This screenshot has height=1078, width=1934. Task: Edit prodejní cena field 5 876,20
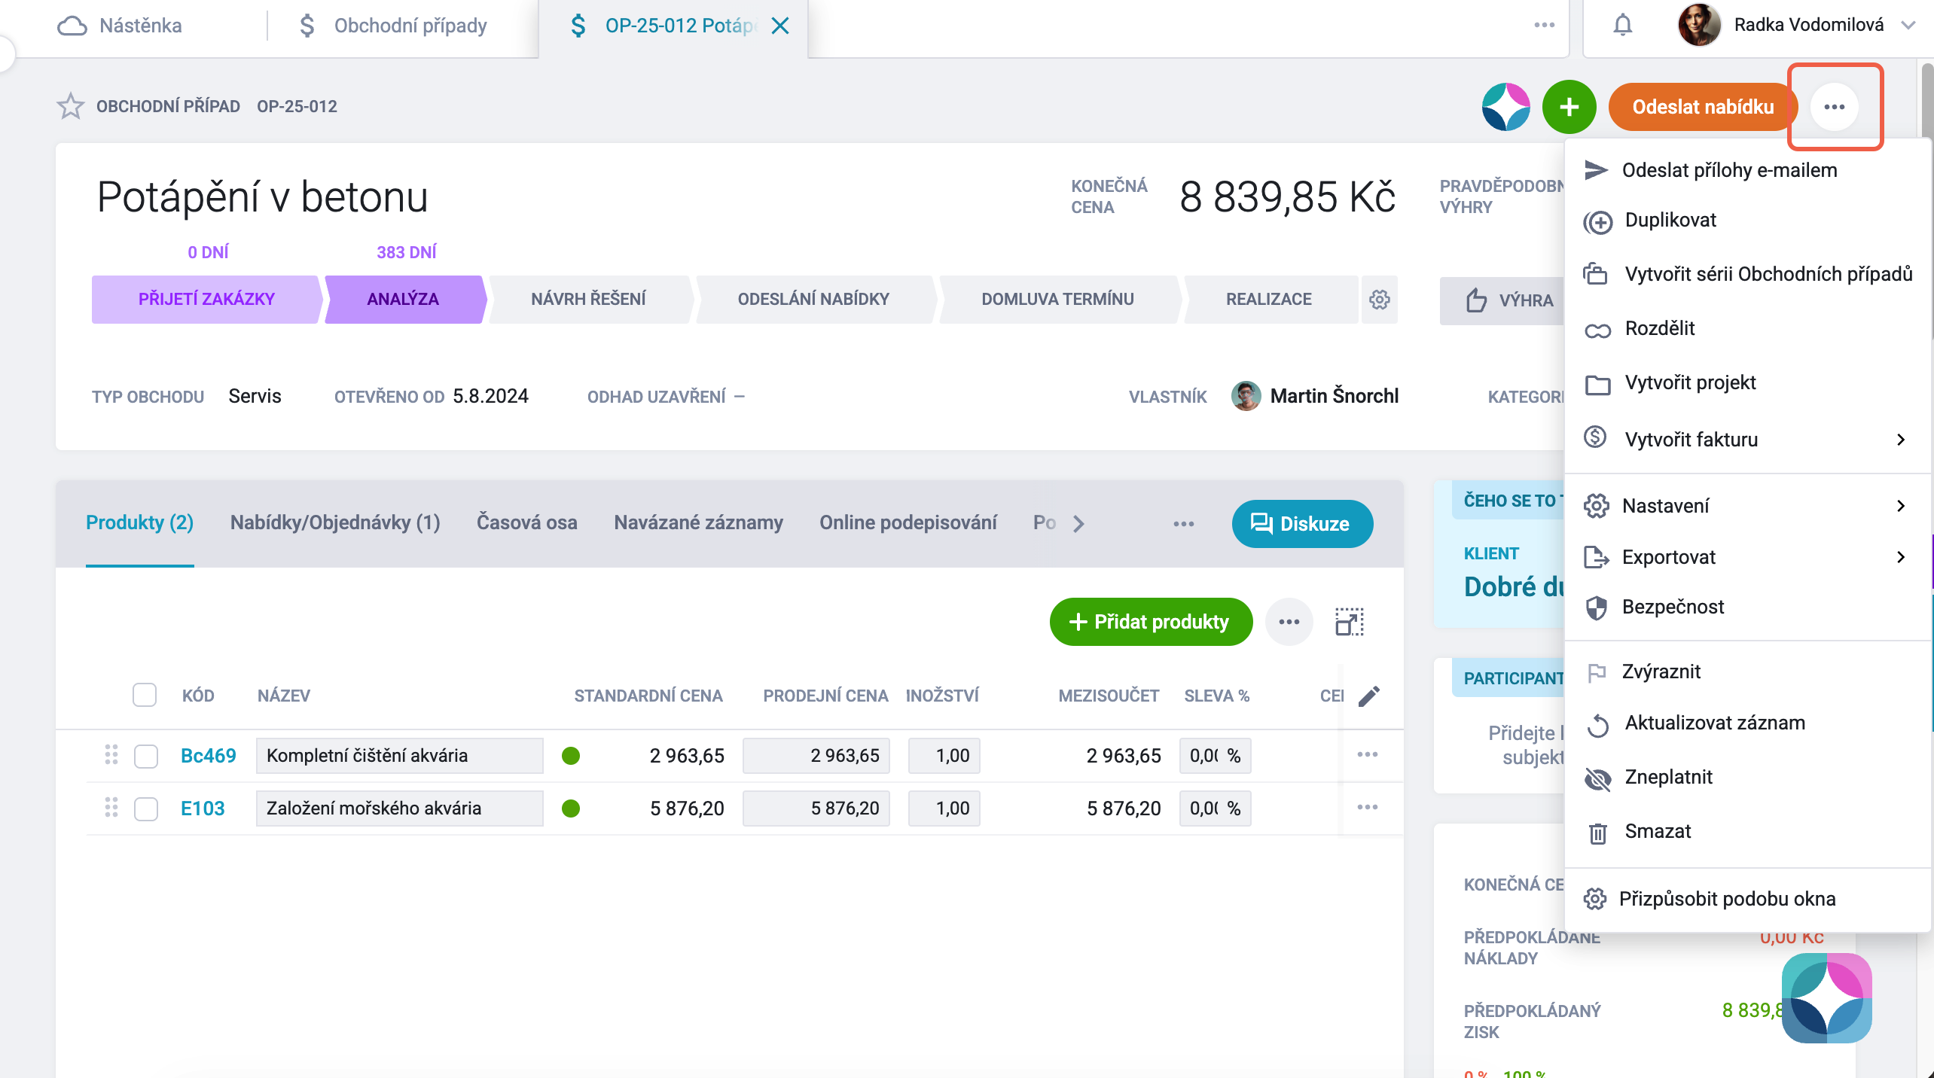[x=816, y=808]
